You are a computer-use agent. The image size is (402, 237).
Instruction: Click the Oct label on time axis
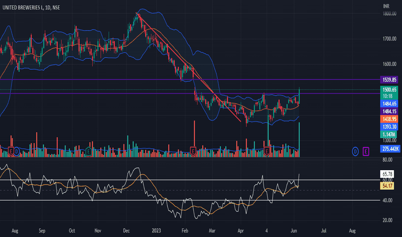[72, 231]
